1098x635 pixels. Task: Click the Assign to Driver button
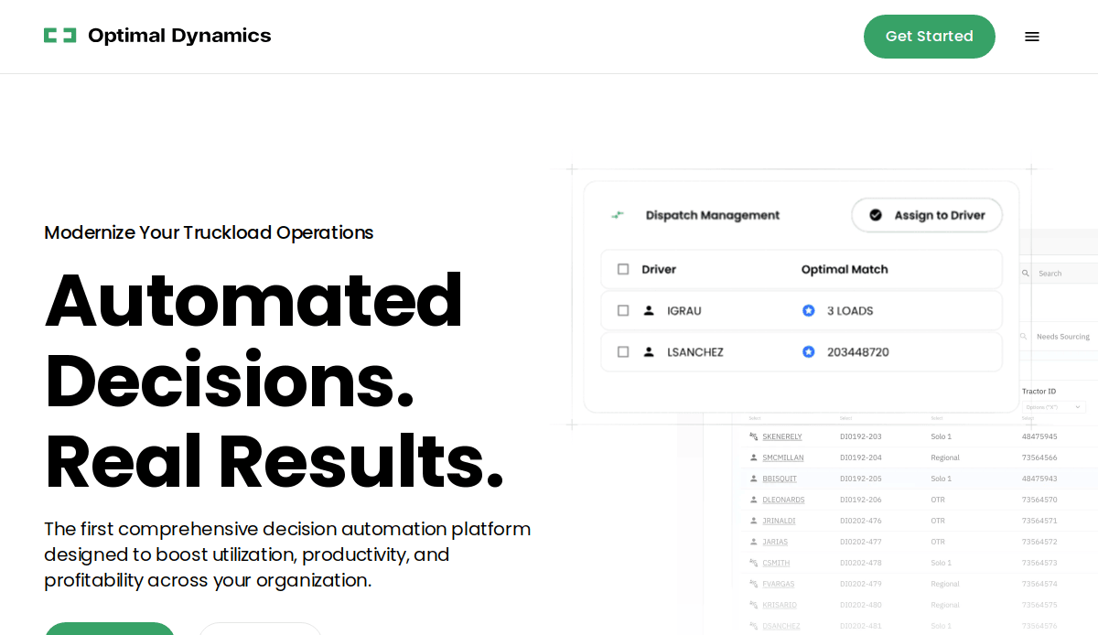coord(927,215)
